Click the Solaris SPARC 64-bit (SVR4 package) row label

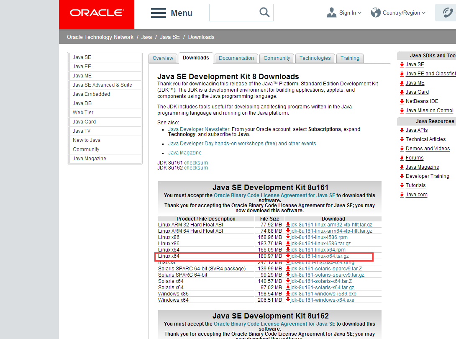tap(202, 269)
